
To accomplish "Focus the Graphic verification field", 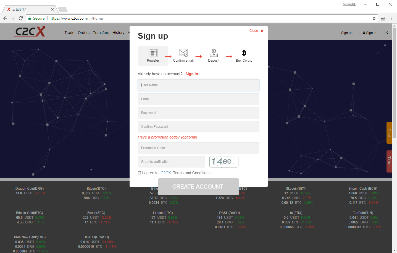I will [x=172, y=162].
